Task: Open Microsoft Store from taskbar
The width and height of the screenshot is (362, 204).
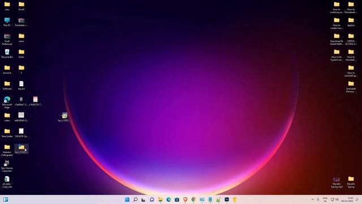Action: coord(177,199)
